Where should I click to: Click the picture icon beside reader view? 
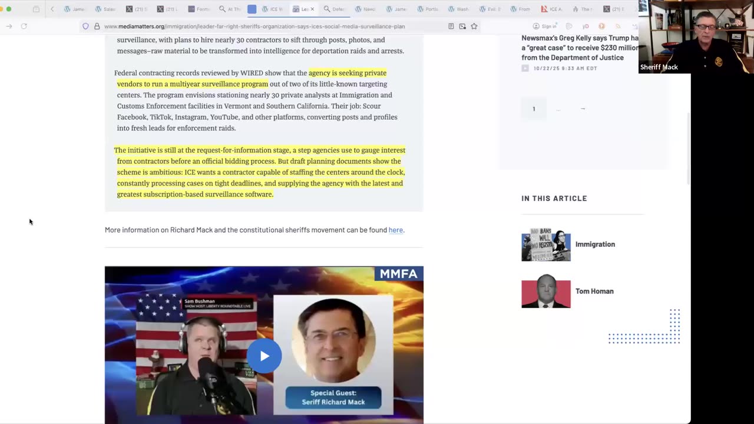(462, 26)
